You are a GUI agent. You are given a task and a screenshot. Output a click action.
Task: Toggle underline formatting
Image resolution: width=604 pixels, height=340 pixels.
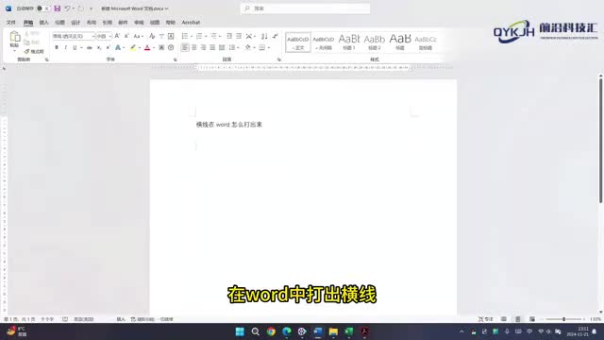tap(75, 47)
